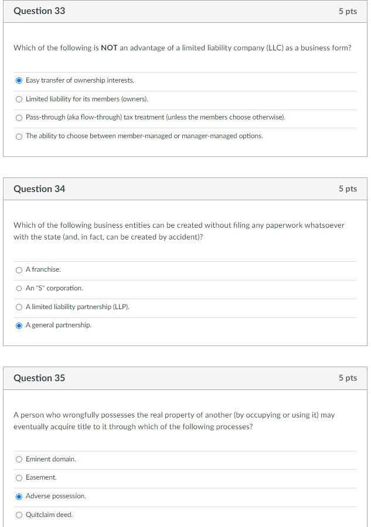Click the wrongful possession prompt in Question 35
The width and height of the screenshot is (371, 527).
pos(173,420)
